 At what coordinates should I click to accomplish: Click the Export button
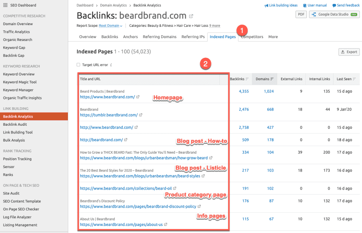349,52
